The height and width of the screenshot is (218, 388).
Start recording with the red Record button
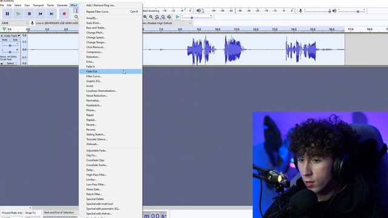(x=64, y=14)
